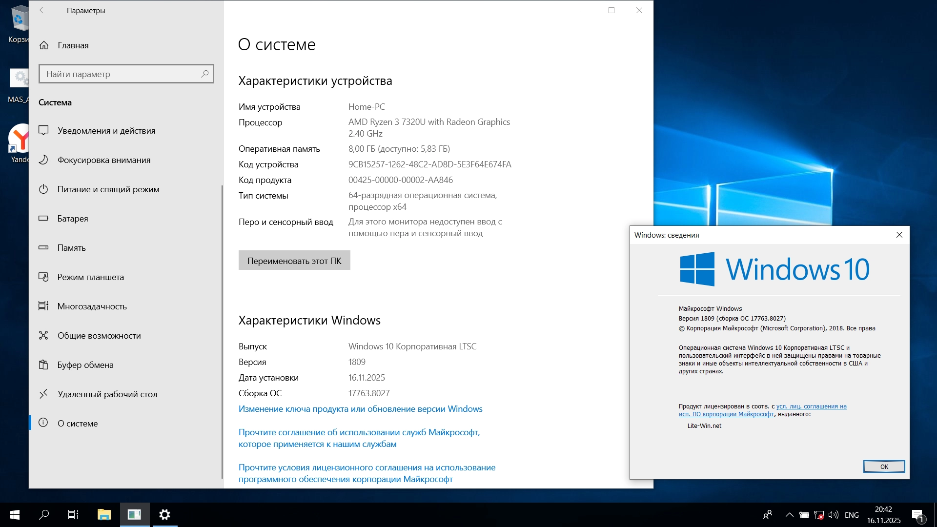The width and height of the screenshot is (937, 527).
Task: Select the Фокусировка внимания moon icon
Action: click(x=43, y=160)
